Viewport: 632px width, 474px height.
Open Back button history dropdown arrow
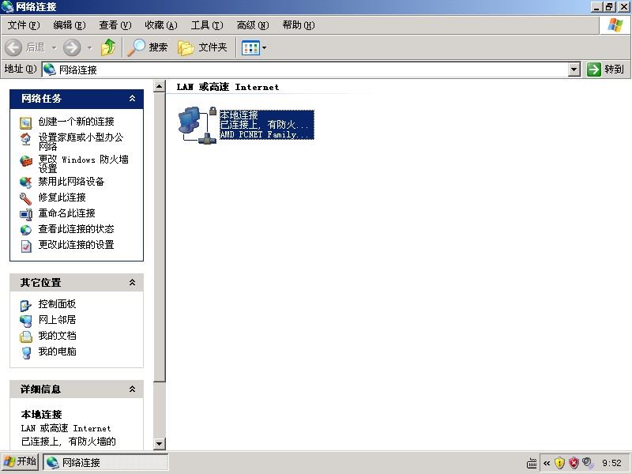coord(54,48)
